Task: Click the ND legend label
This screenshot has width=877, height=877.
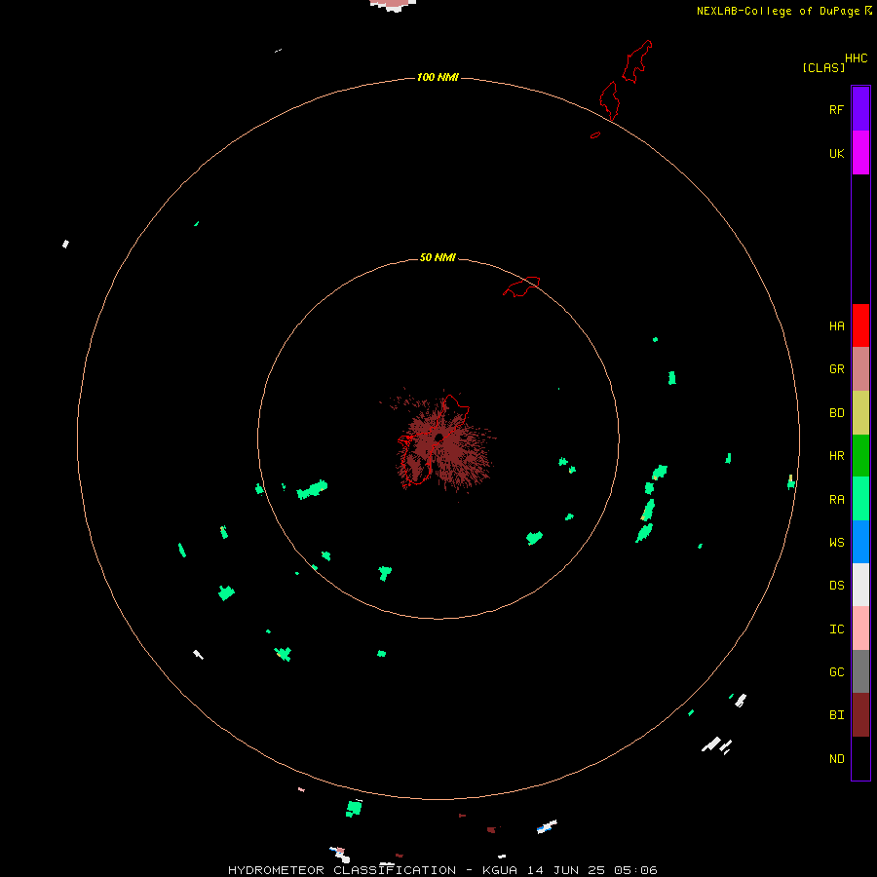Action: click(836, 758)
